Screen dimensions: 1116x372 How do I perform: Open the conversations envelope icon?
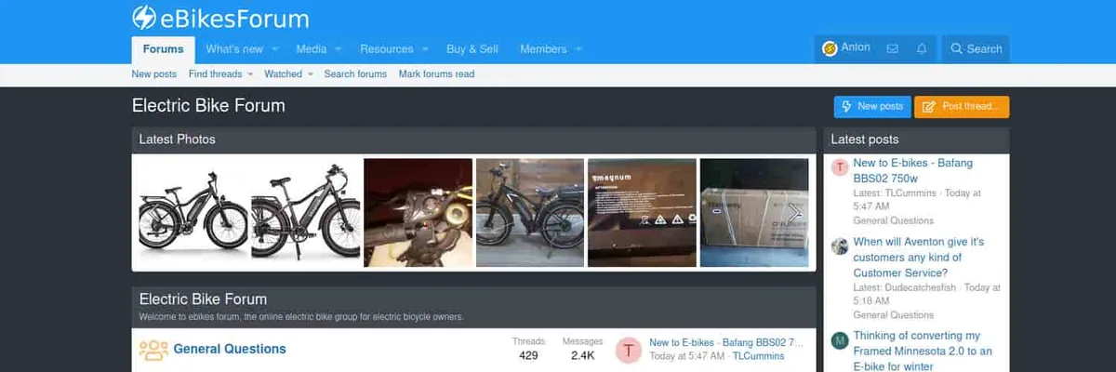coord(893,48)
